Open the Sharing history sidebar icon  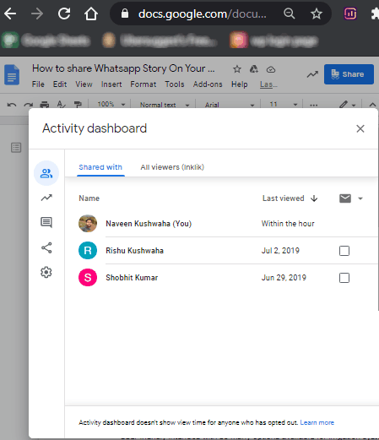(46, 247)
